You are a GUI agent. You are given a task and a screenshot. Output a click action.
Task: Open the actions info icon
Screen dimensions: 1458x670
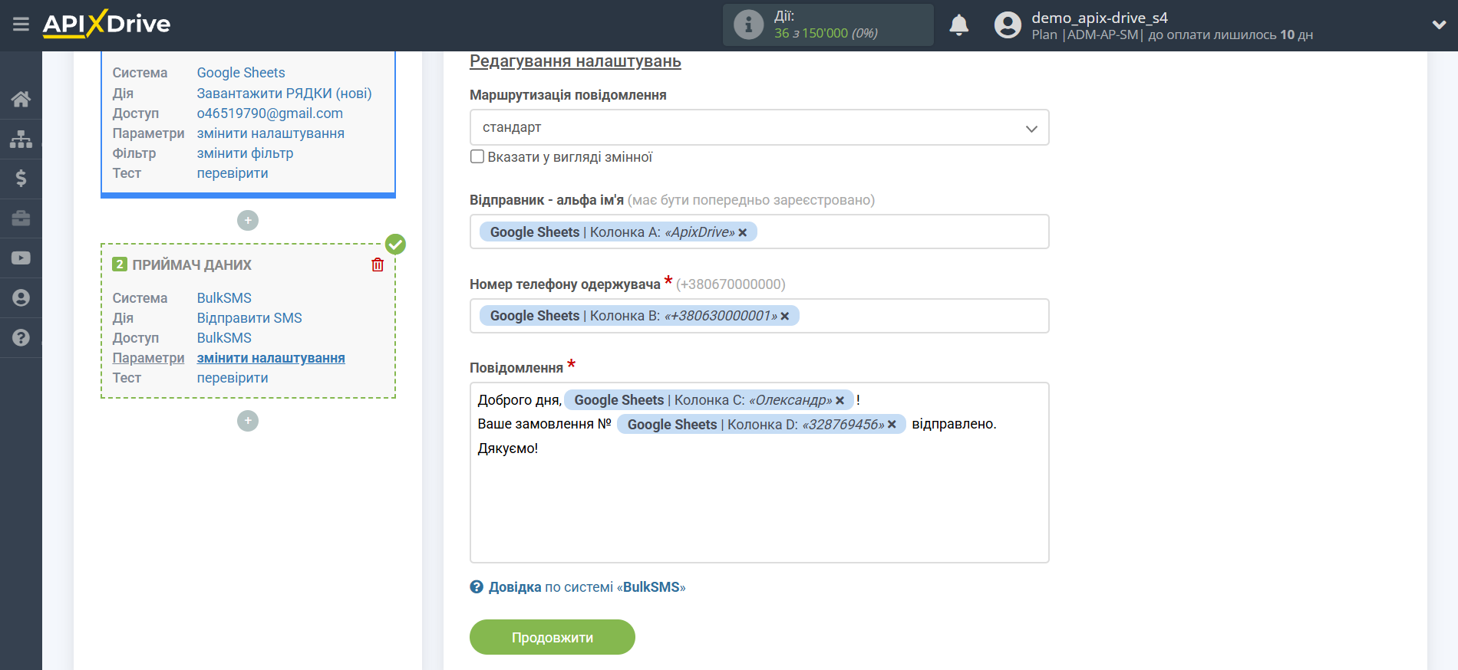(748, 25)
